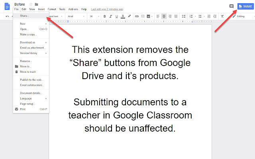Set right text alignment
Screen dimensions: 255x159
pyautogui.click(x=170, y=16)
